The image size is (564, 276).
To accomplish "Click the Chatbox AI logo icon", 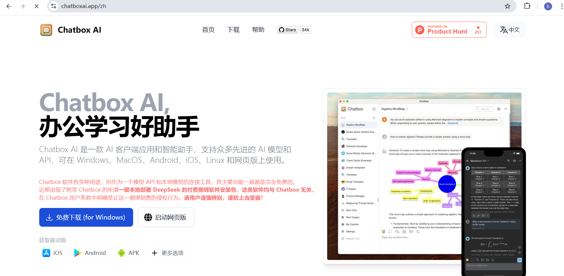I will click(x=46, y=30).
